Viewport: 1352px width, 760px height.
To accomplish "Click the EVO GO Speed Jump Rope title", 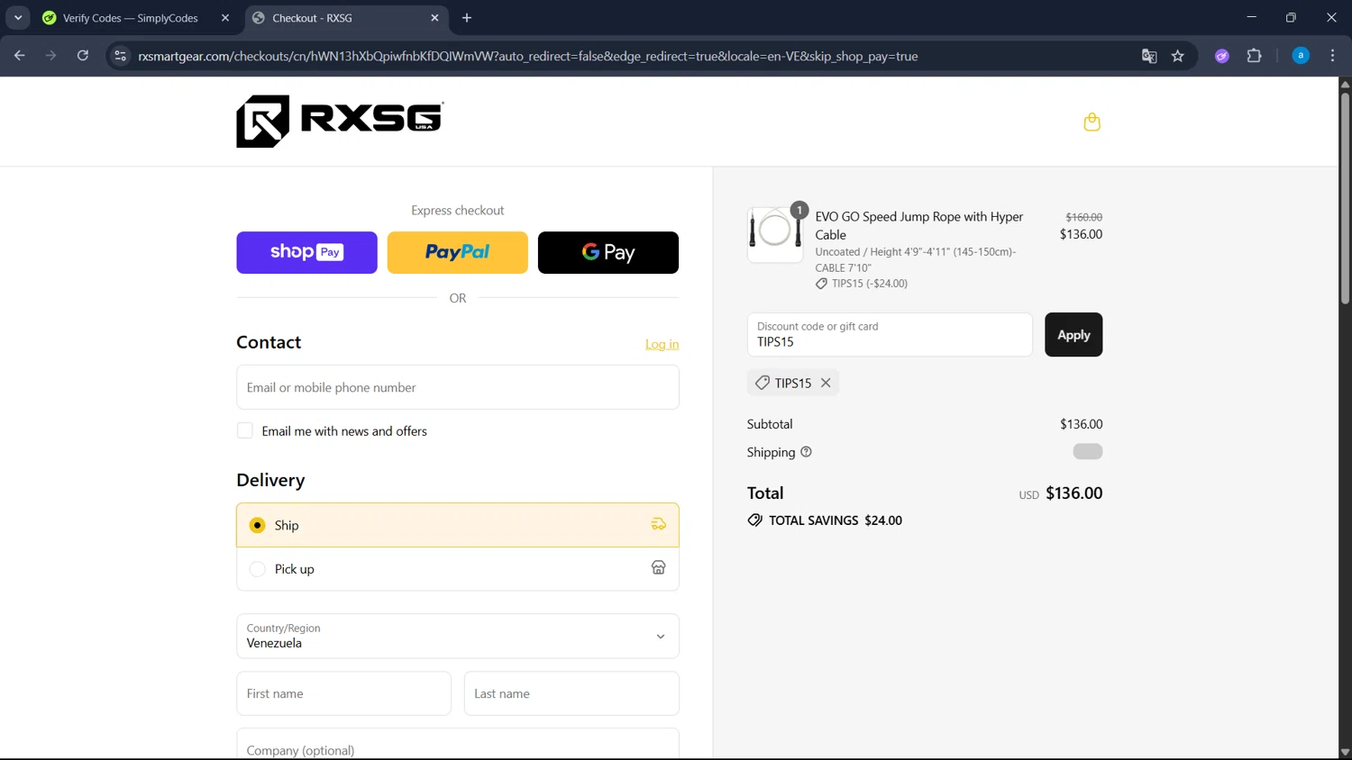I will click(919, 225).
